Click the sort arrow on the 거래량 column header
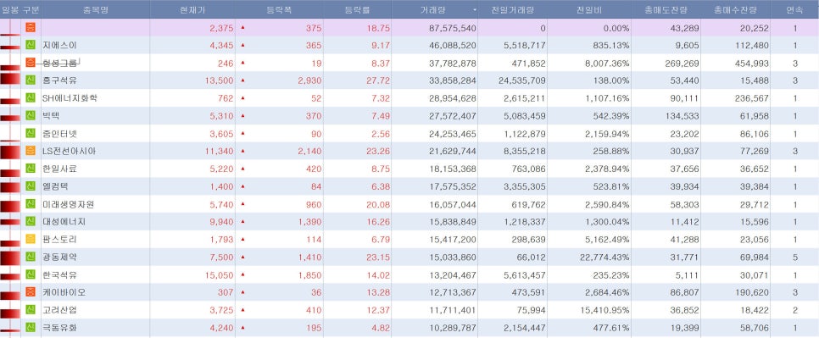819x338 pixels. (x=475, y=10)
